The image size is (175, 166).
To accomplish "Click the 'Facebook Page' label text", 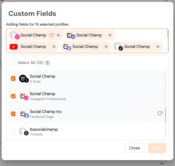I will click(x=42, y=117).
